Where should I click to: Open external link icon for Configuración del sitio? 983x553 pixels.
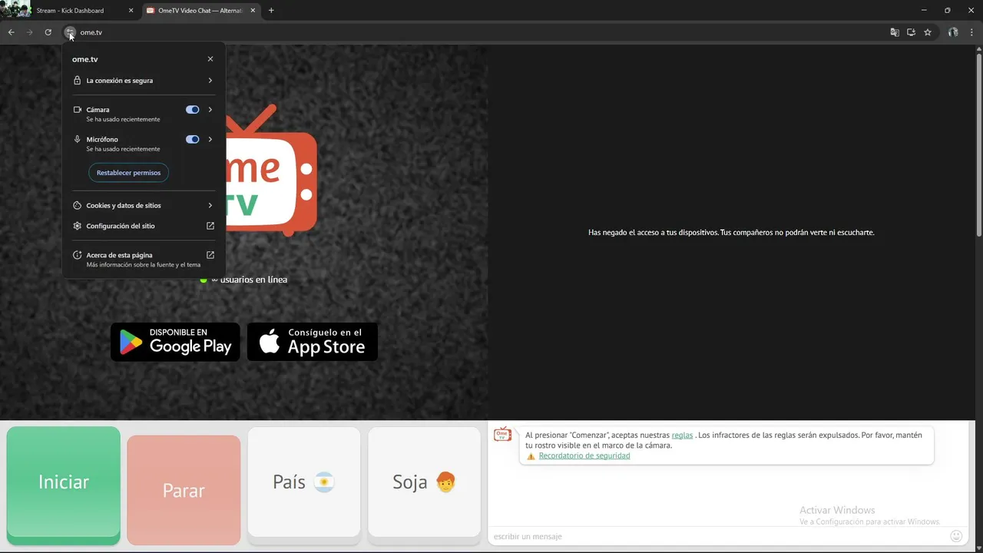click(x=210, y=226)
